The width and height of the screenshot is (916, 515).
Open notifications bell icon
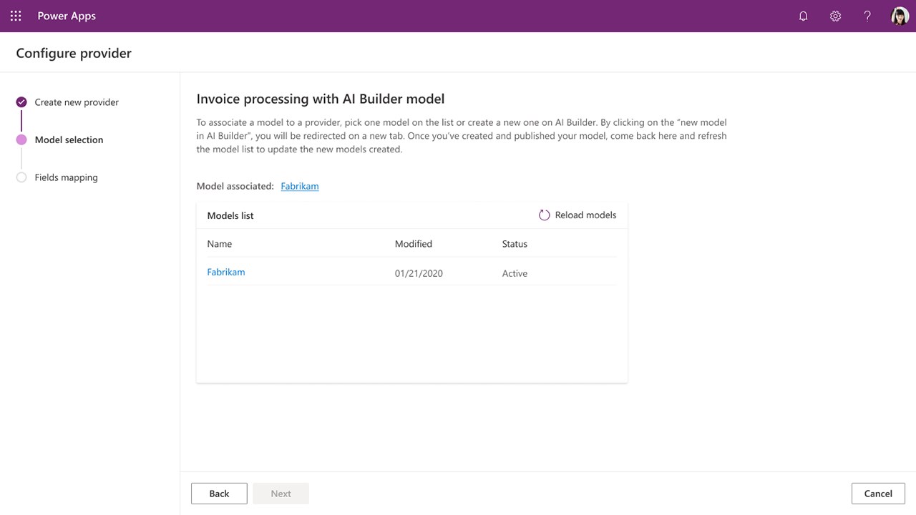click(803, 16)
